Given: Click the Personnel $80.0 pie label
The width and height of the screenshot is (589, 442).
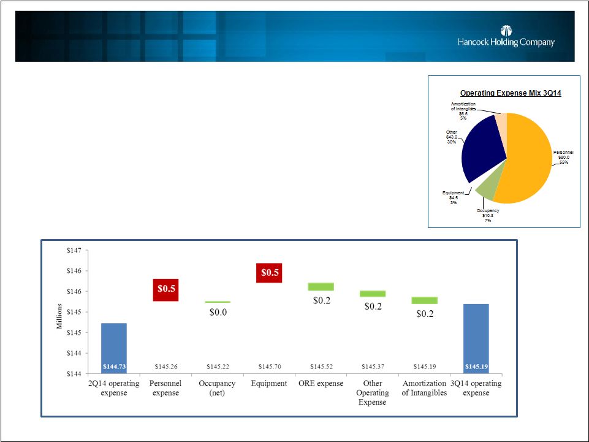Looking at the screenshot, I should point(563,157).
